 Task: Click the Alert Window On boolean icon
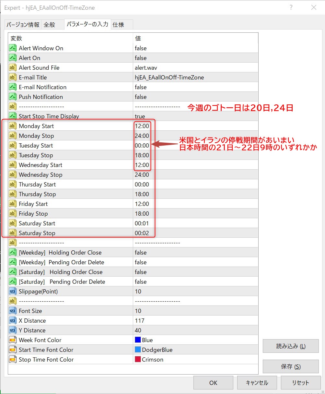13,48
